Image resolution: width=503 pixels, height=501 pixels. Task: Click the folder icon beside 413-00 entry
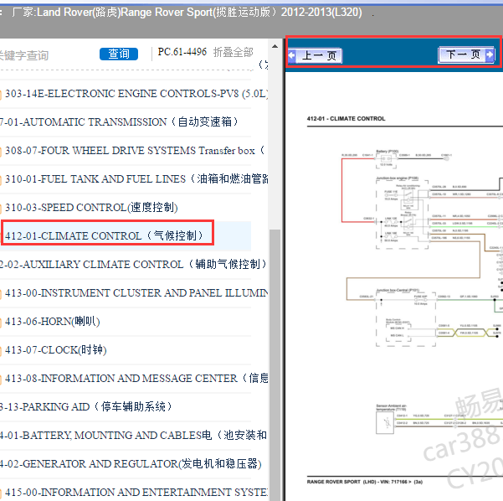coord(0,294)
